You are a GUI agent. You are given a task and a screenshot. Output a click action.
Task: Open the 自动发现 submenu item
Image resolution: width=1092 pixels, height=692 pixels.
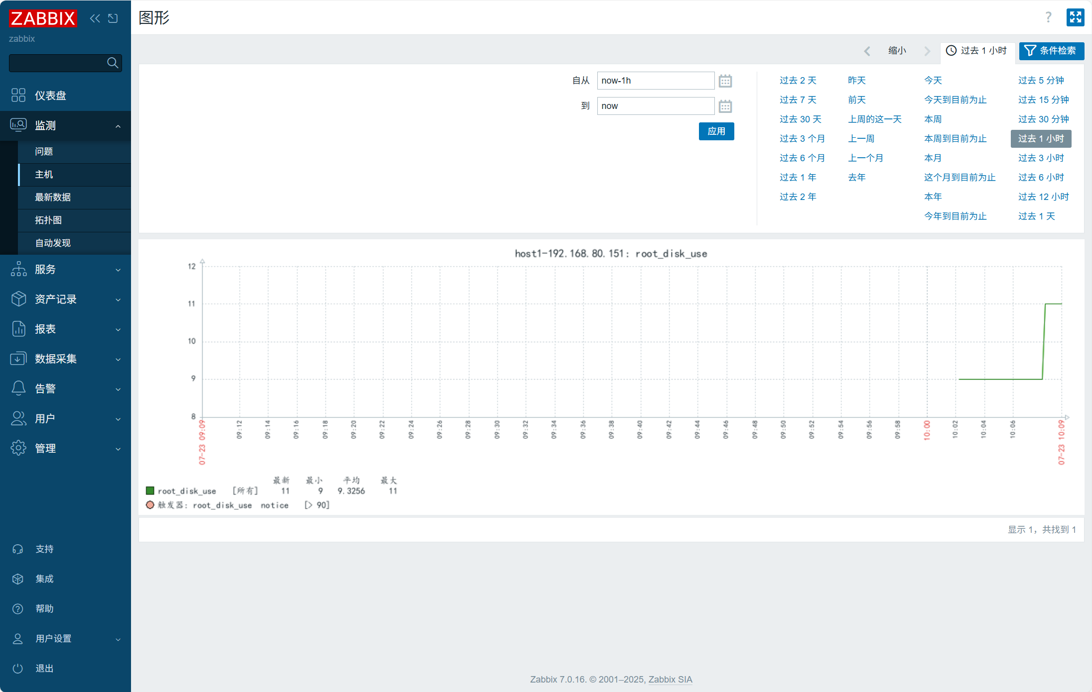pos(75,243)
